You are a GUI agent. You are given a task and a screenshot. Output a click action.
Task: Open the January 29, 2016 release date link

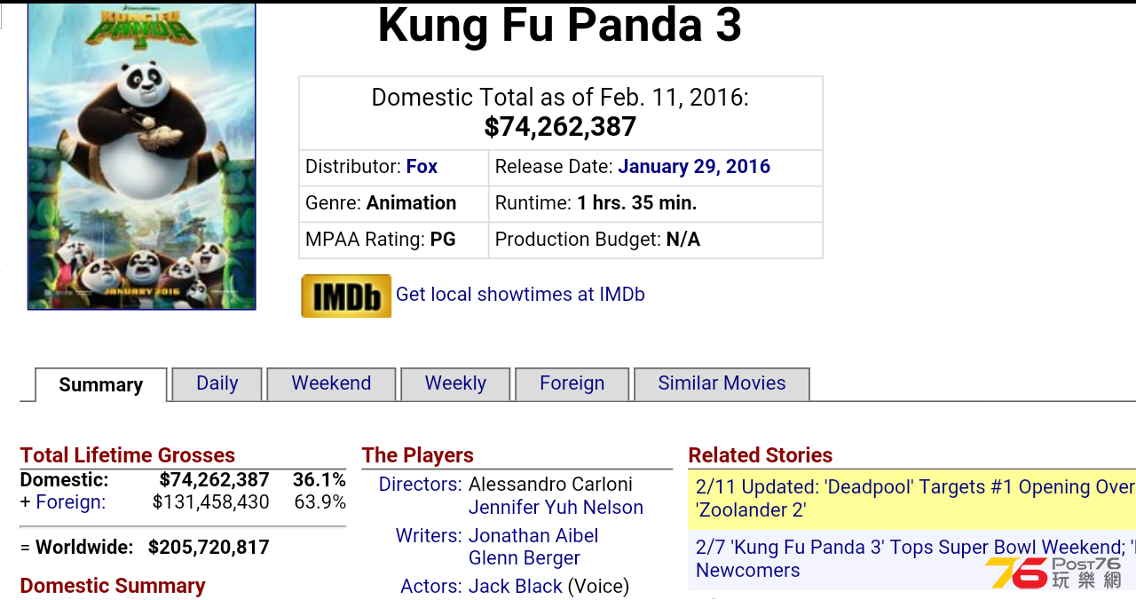coord(694,167)
